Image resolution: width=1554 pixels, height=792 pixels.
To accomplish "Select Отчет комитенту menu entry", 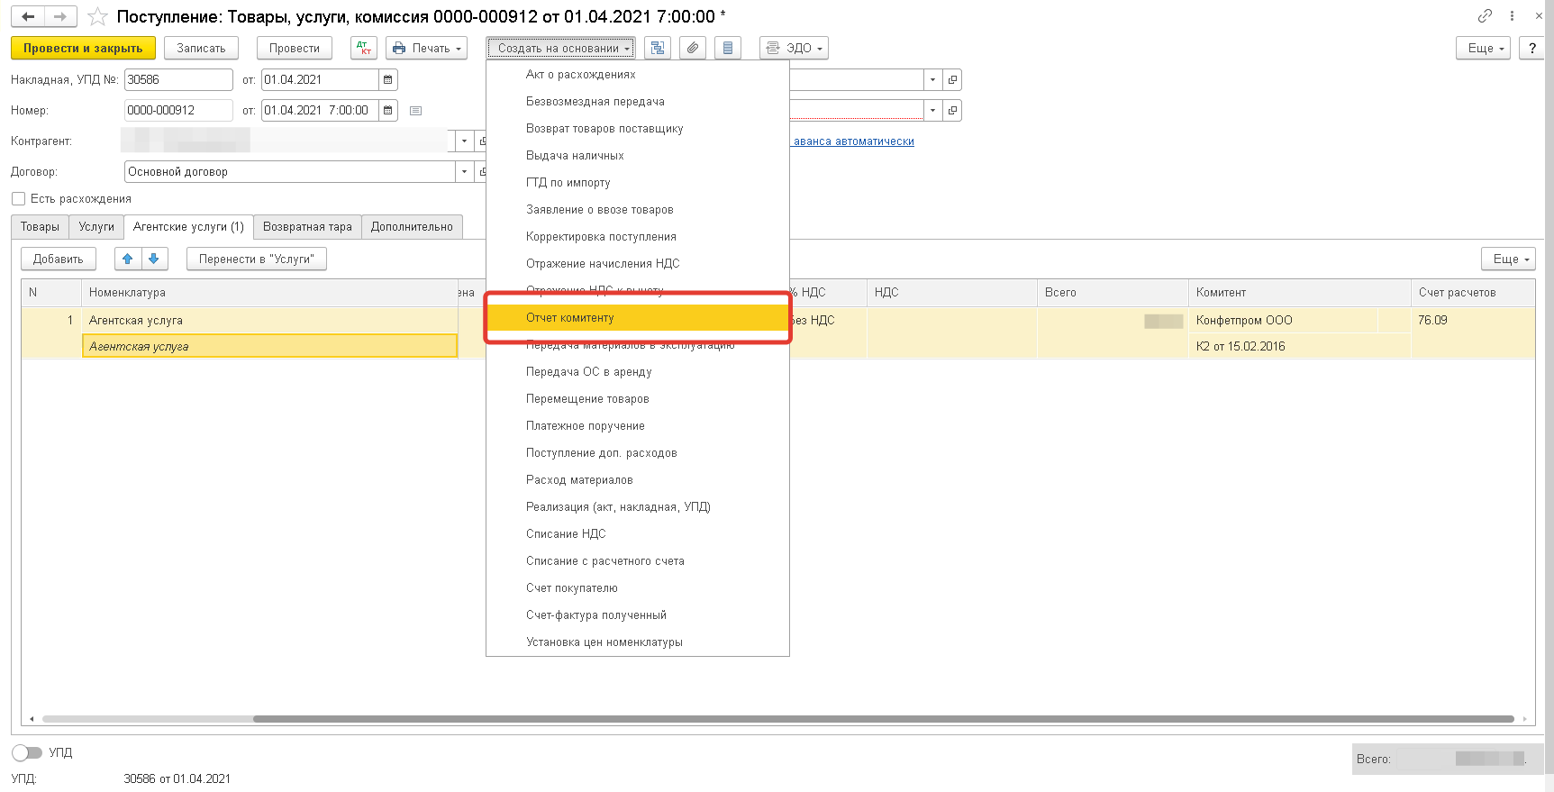I will point(638,317).
